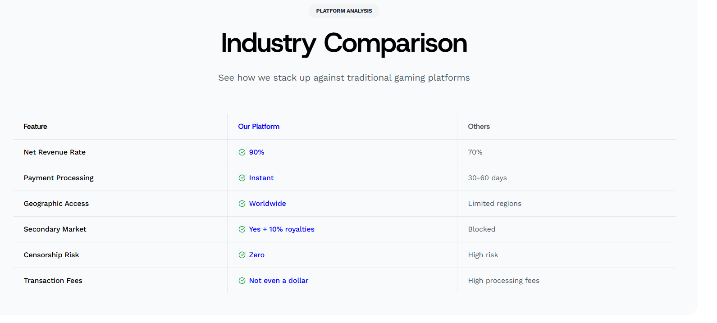Image resolution: width=717 pixels, height=323 pixels.
Task: Click check icon beside Not even a dollar
Action: coord(242,281)
